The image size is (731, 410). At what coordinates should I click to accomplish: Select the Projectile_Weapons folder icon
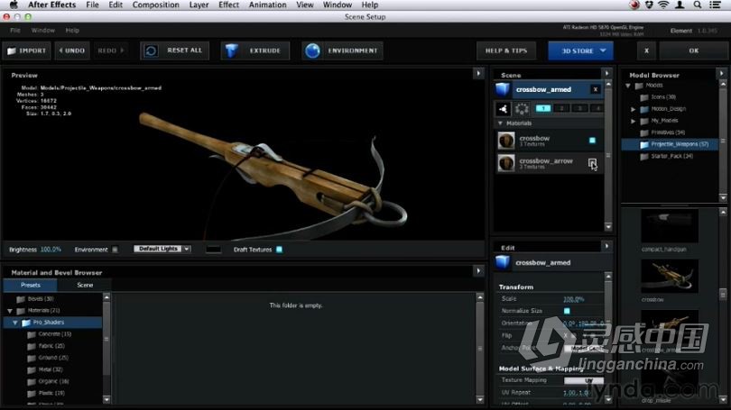pos(644,144)
